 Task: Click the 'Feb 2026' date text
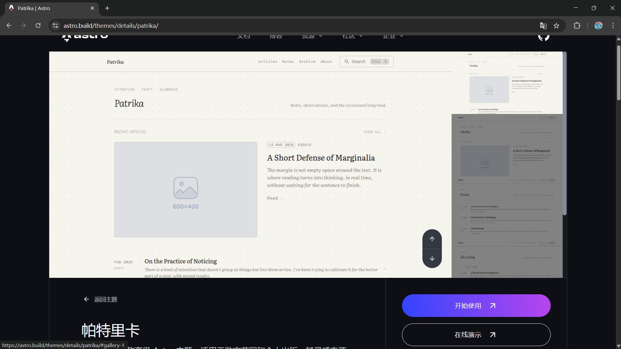(123, 262)
